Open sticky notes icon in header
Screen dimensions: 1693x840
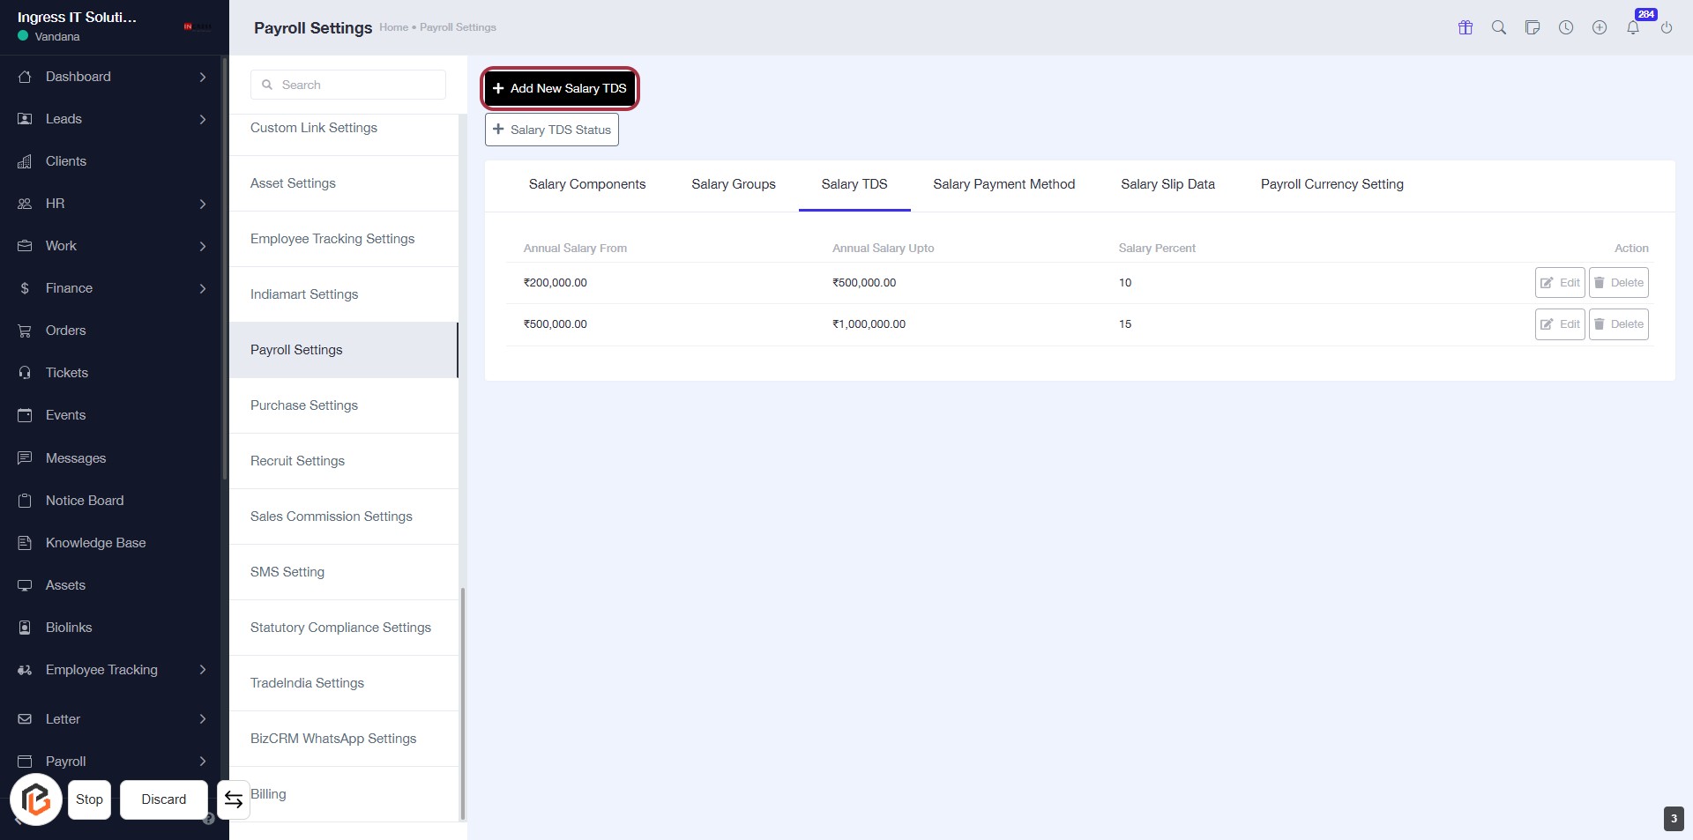1533,27
